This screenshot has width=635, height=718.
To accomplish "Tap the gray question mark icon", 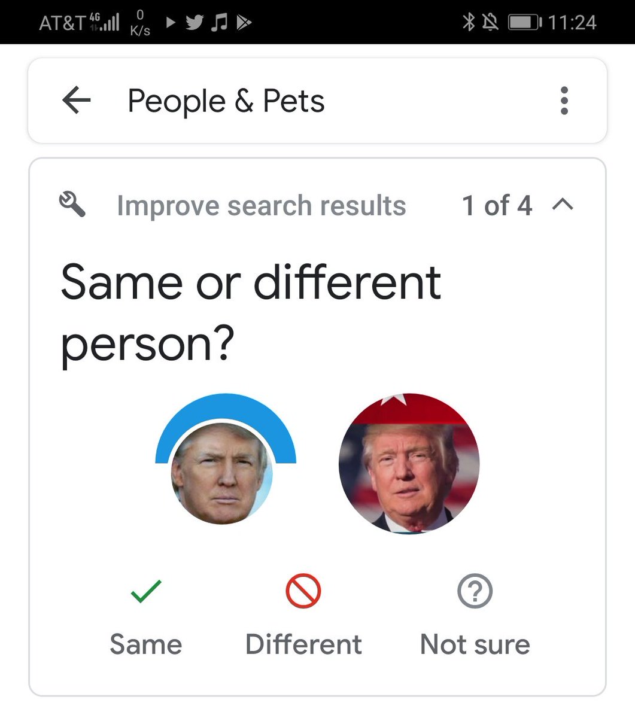I will [x=475, y=591].
